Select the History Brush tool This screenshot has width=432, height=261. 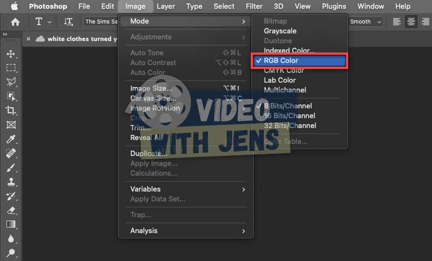click(11, 196)
